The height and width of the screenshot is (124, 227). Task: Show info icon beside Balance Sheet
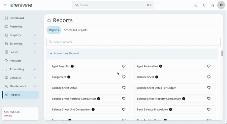coord(157,77)
